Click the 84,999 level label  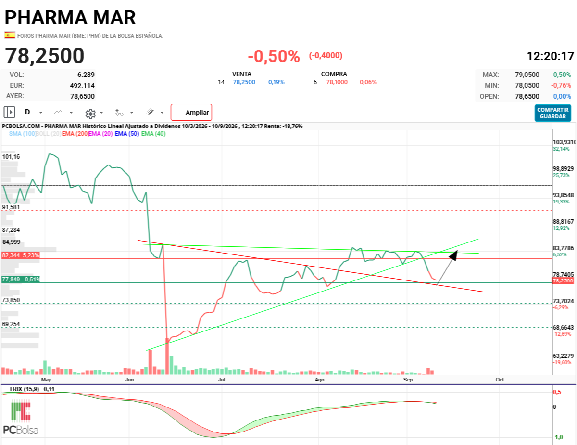[11, 242]
